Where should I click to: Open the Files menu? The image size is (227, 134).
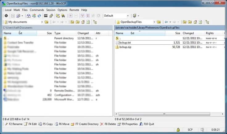click(x=25, y=10)
